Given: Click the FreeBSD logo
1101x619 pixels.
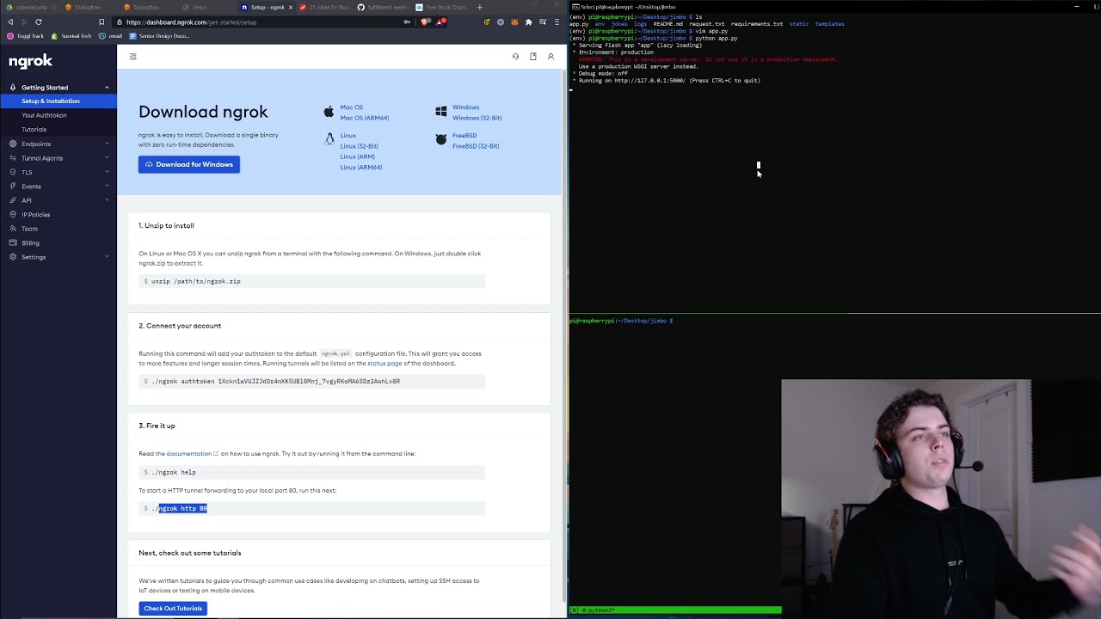Looking at the screenshot, I should [x=441, y=139].
